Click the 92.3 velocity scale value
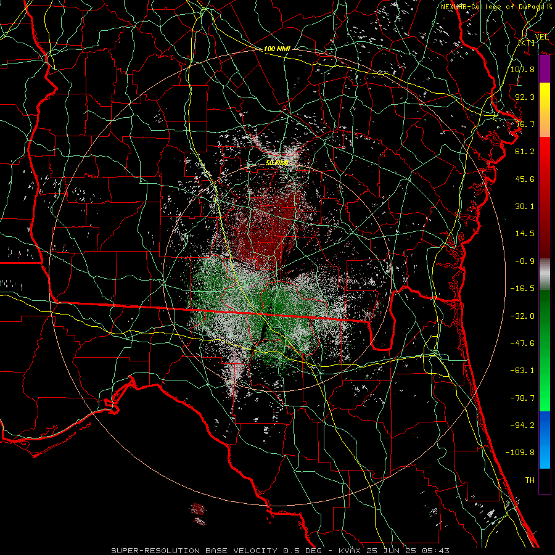This screenshot has height=555, width=555. point(525,97)
